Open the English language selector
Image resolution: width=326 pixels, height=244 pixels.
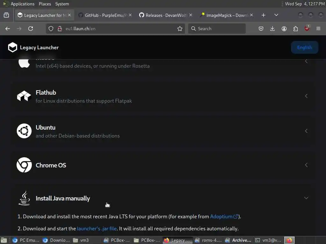point(305,48)
